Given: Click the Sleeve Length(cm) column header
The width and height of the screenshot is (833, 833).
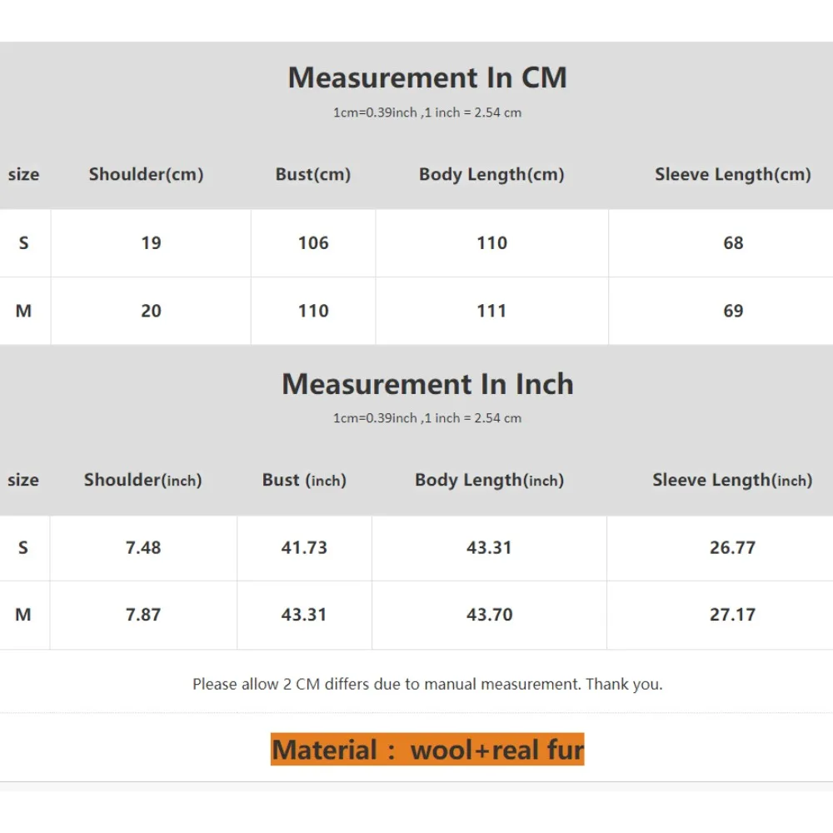Looking at the screenshot, I should click(732, 175).
